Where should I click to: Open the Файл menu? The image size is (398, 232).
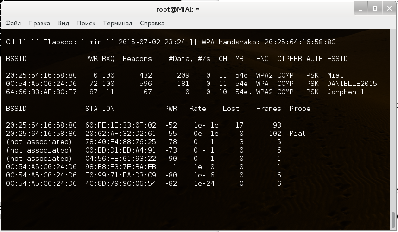click(13, 23)
